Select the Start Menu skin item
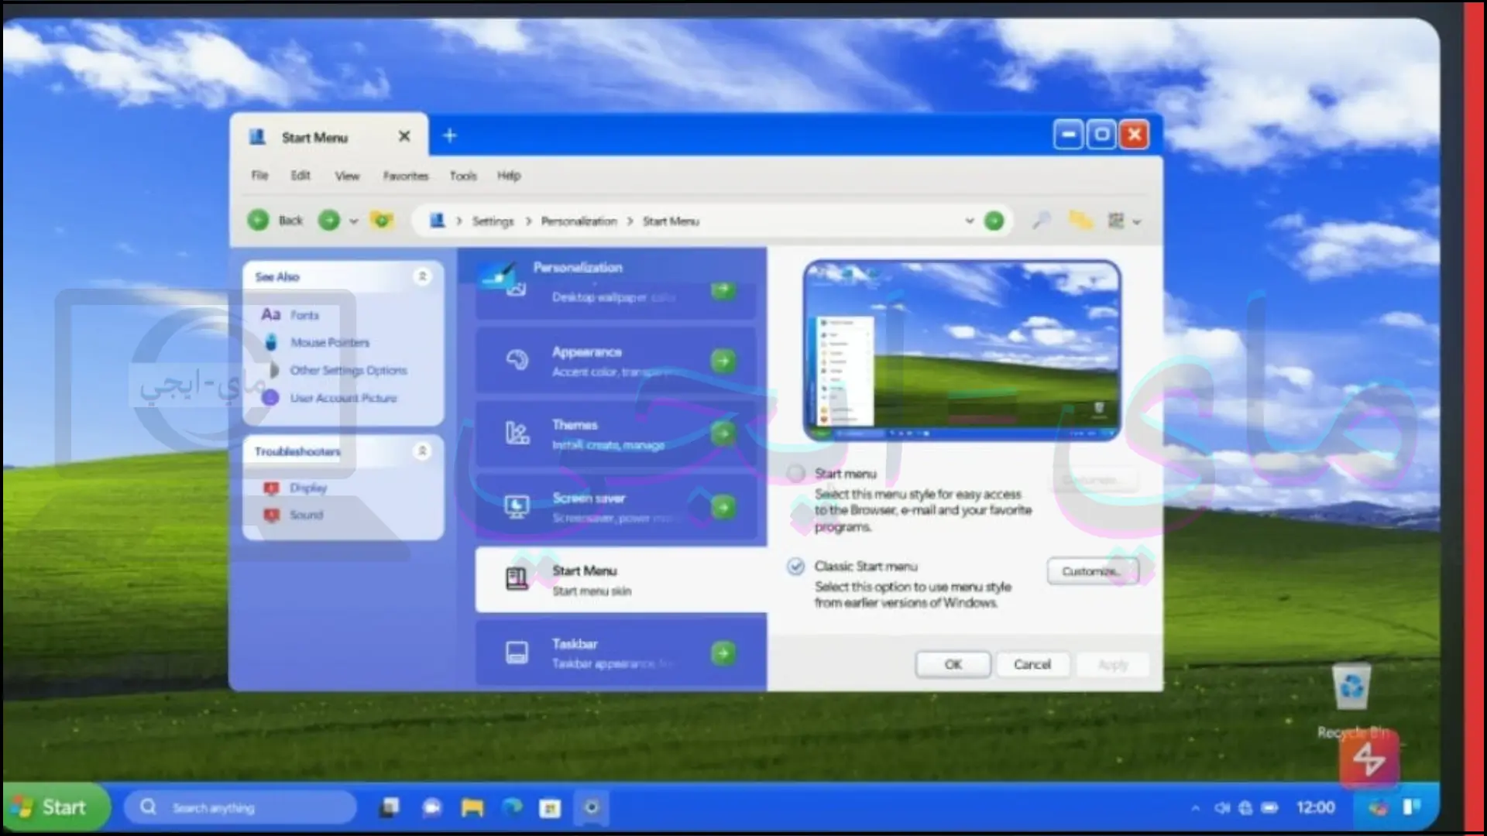 pos(621,580)
